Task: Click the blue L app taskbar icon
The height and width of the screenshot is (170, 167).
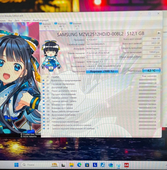Action: coord(95,165)
